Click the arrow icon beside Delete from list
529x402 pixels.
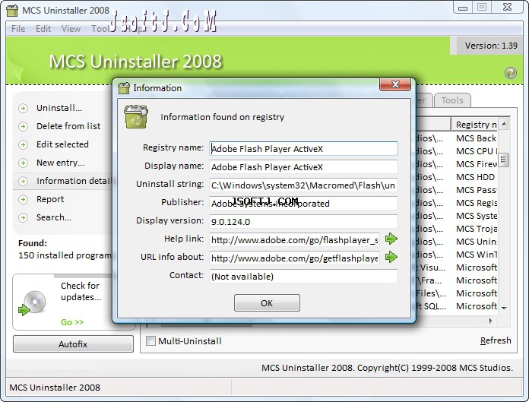click(23, 126)
